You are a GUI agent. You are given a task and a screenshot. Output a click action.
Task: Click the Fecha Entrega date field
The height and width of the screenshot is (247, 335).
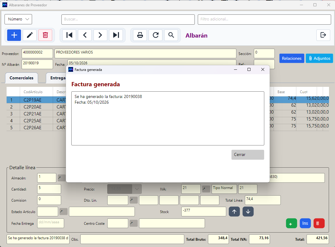pyautogui.click(x=51, y=223)
